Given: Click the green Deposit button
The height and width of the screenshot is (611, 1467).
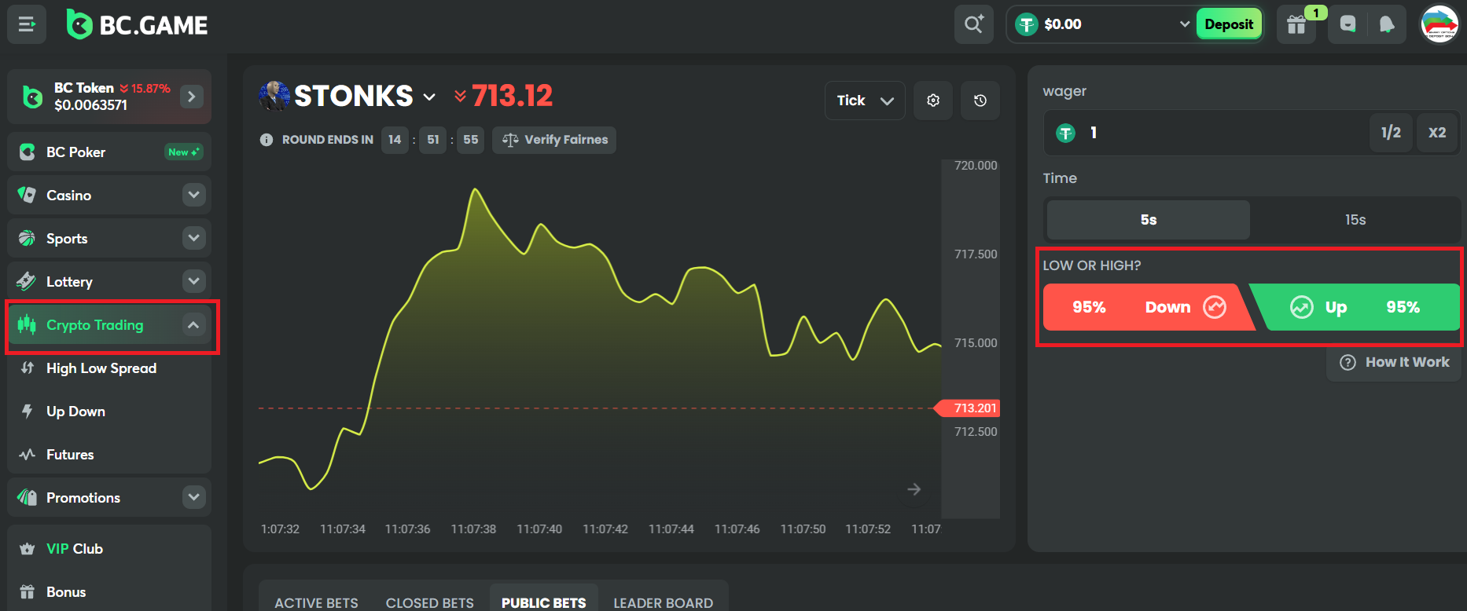Looking at the screenshot, I should click(x=1229, y=24).
